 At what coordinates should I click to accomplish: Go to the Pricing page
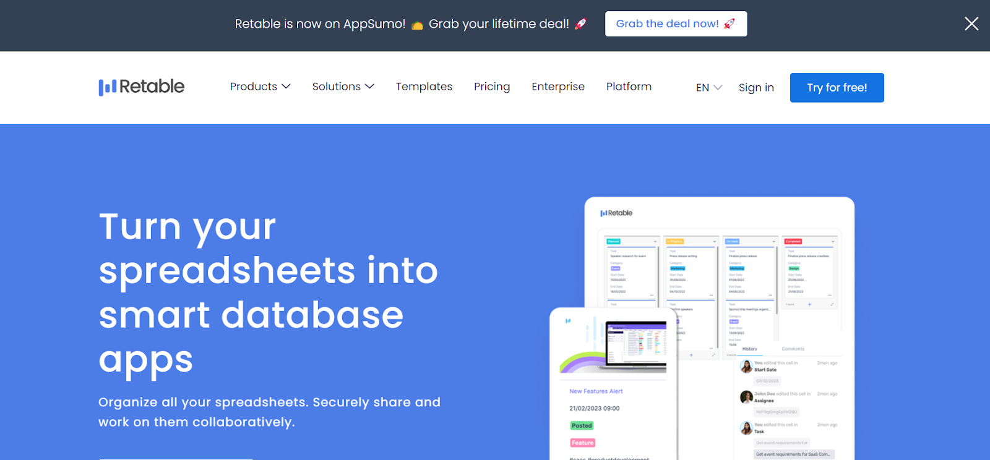[x=492, y=87]
